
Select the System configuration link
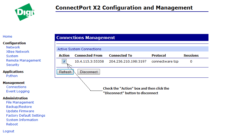coord(12,56)
